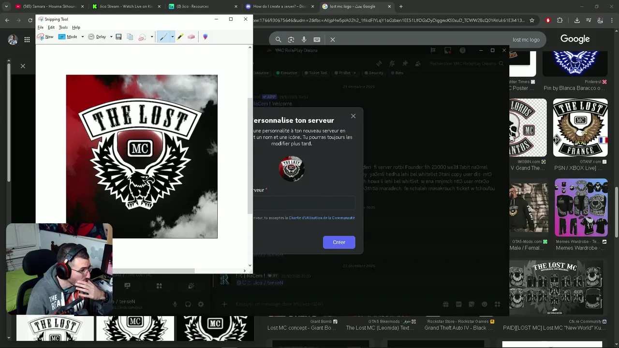Bookmark this page with star icon
Viewport: 619px width, 348px height.
(x=532, y=20)
